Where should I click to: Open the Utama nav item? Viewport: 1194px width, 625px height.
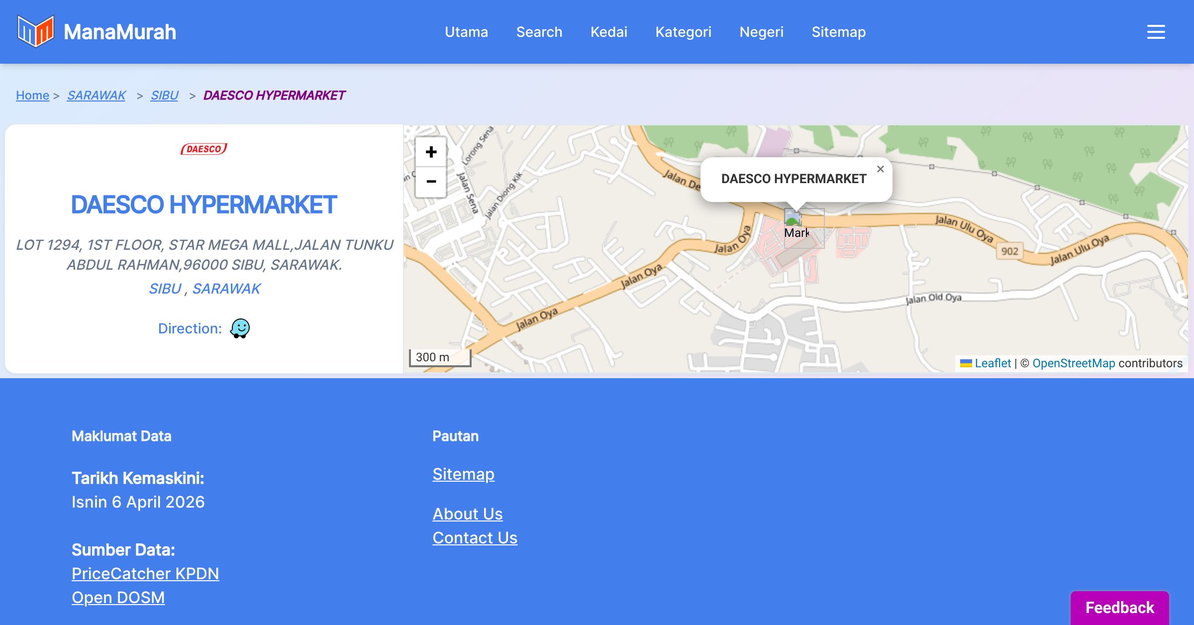point(466,32)
